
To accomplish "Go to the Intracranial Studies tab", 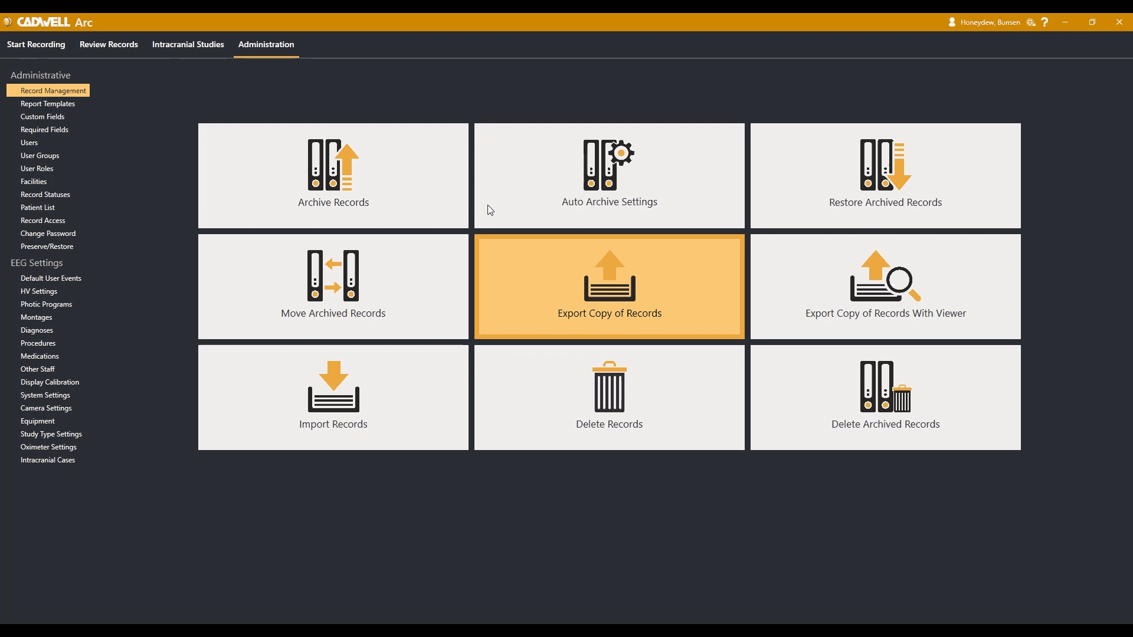I will (x=188, y=44).
